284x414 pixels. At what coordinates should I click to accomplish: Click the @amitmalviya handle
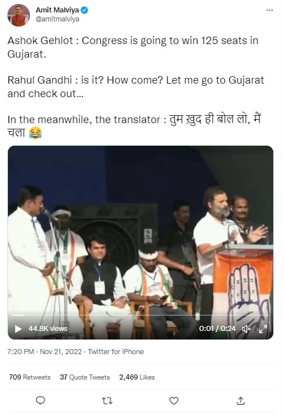click(57, 19)
